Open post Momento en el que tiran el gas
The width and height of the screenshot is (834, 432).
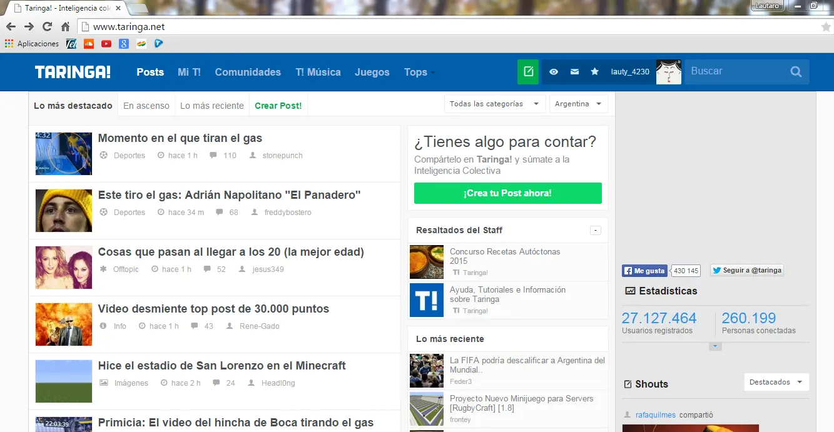point(180,138)
